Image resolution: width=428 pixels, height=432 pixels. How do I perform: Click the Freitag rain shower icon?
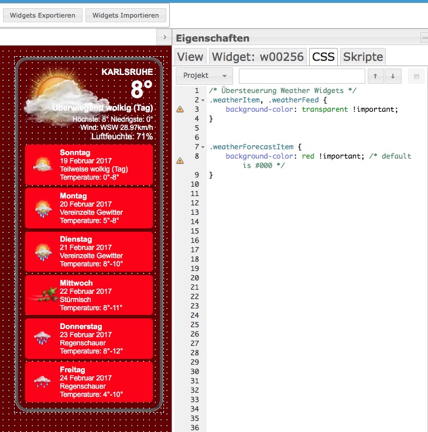pyautogui.click(x=42, y=382)
